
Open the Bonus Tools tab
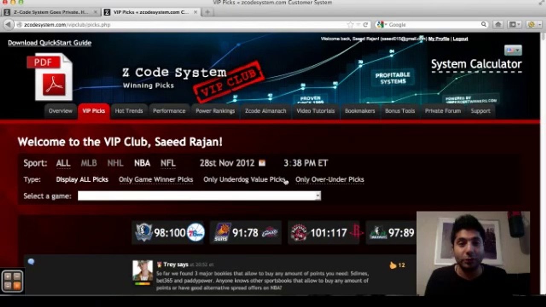click(x=400, y=111)
